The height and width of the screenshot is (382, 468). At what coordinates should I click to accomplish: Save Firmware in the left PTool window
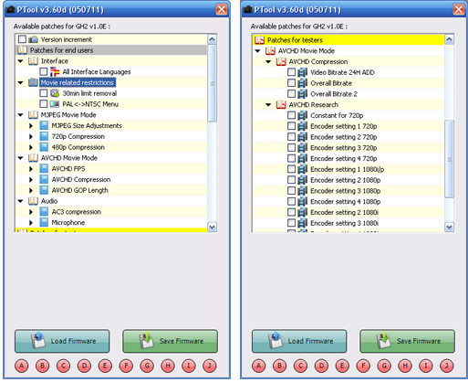pyautogui.click(x=171, y=341)
